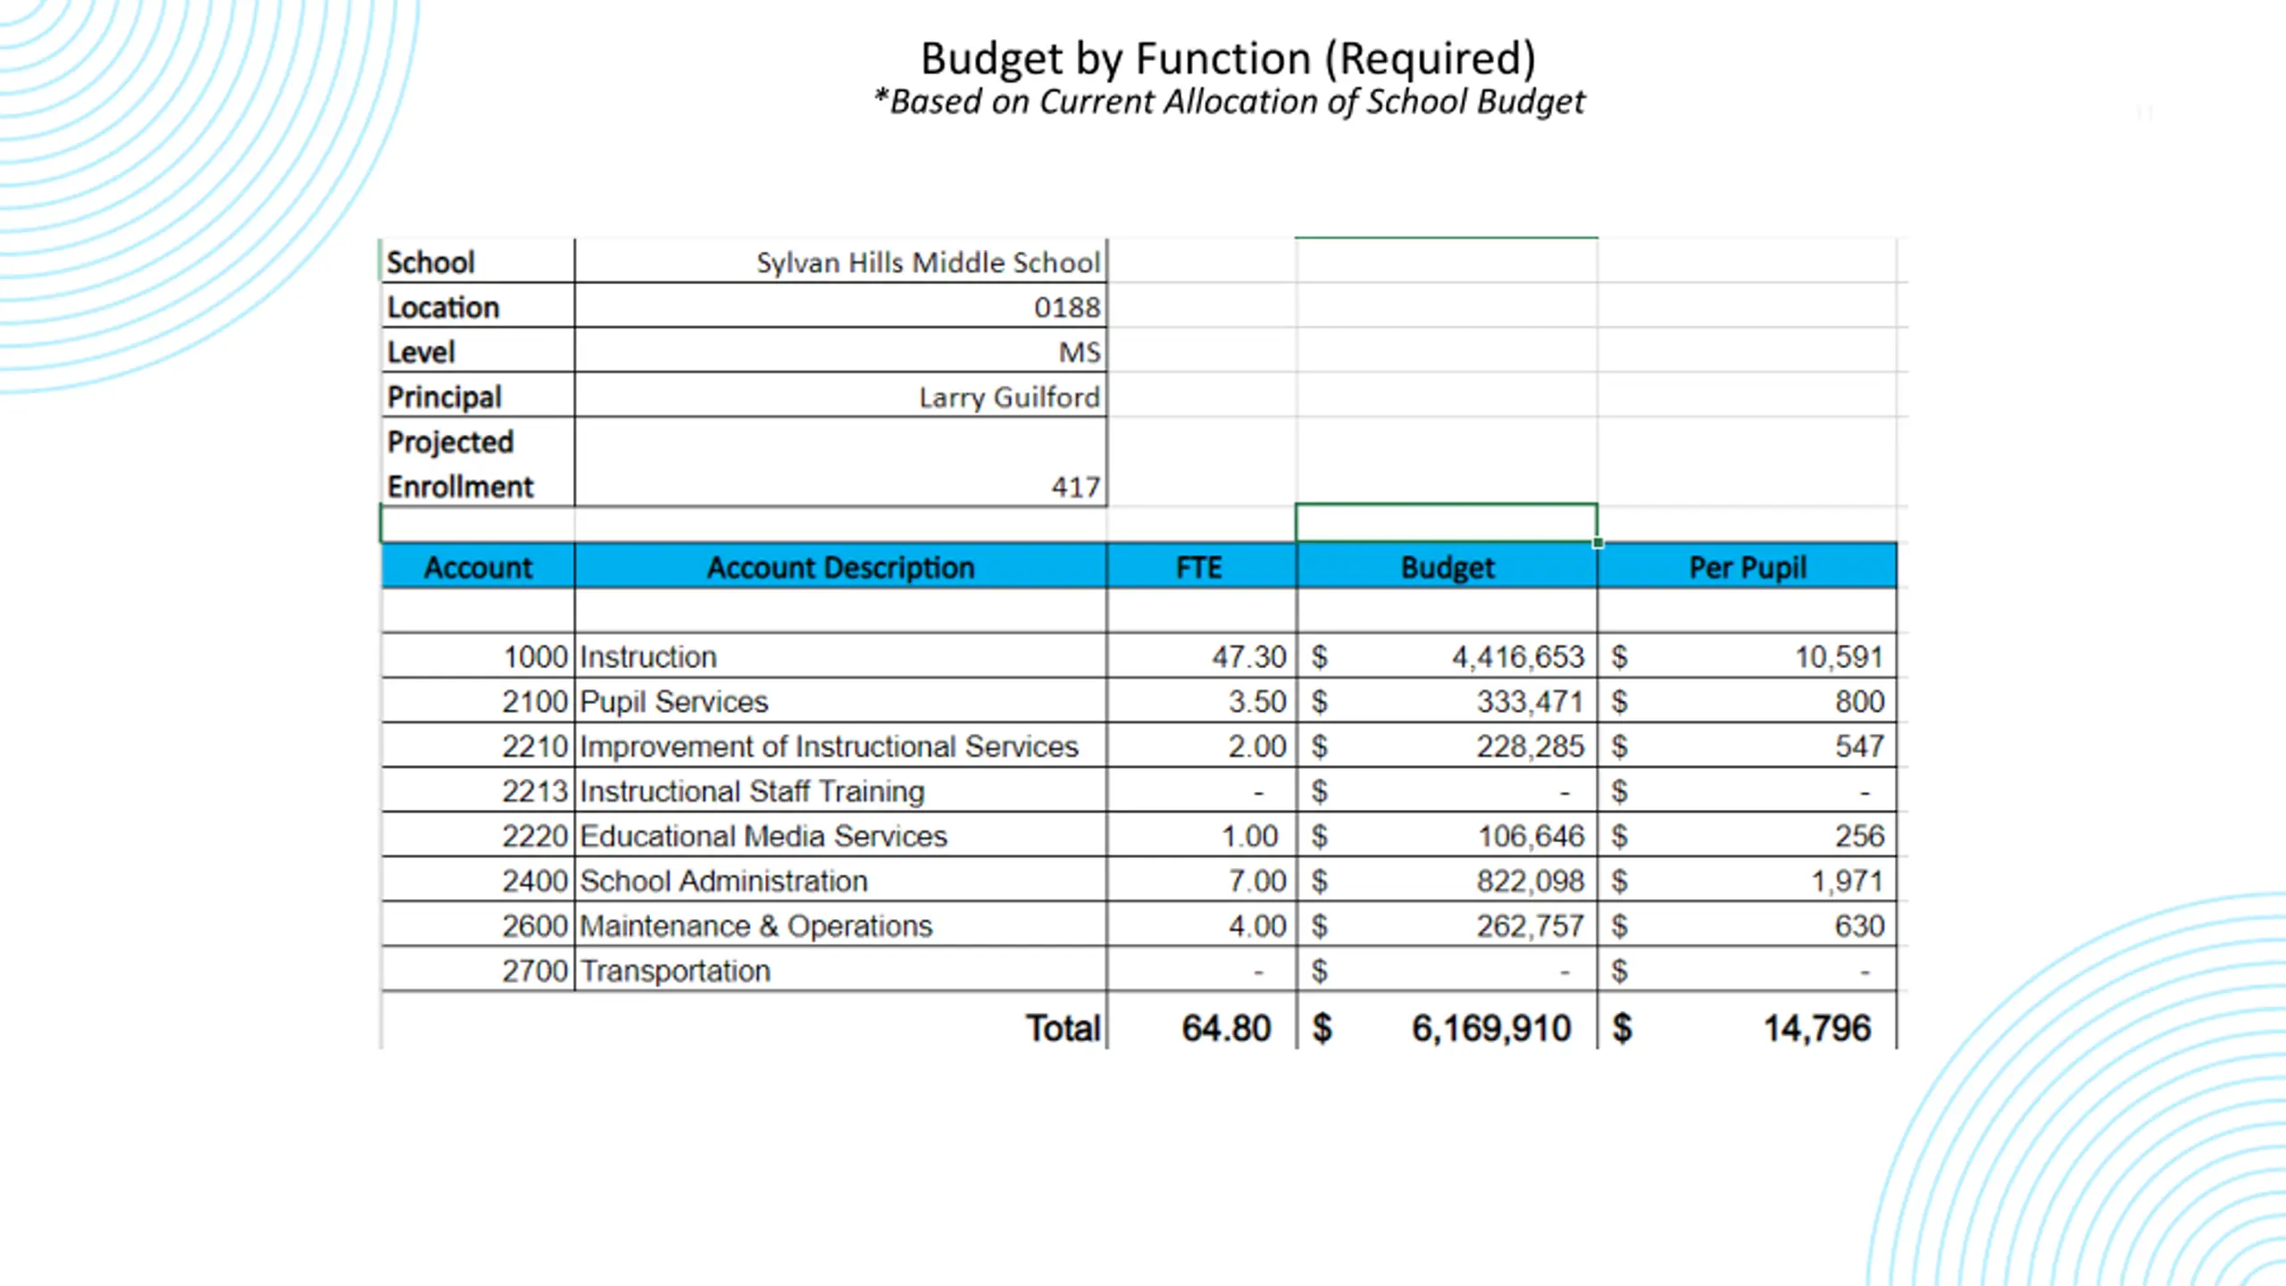
Task: Click the Per Pupil column header
Action: coord(1747,567)
